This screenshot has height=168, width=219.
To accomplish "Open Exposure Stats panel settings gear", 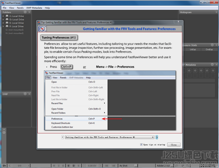I will click(x=212, y=45).
